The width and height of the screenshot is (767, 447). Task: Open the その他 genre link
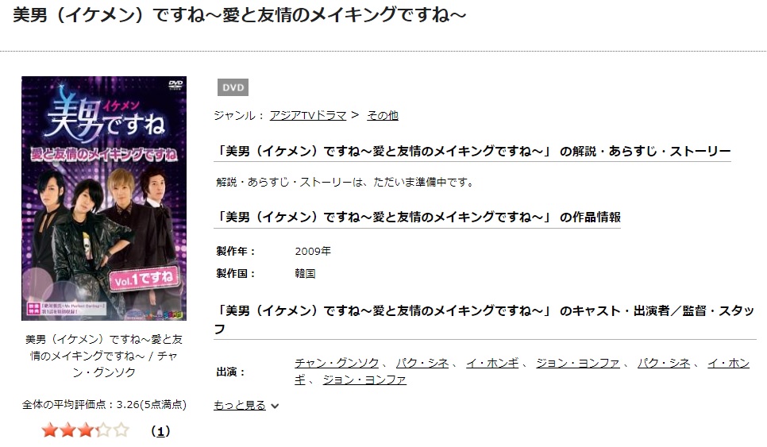click(x=383, y=115)
